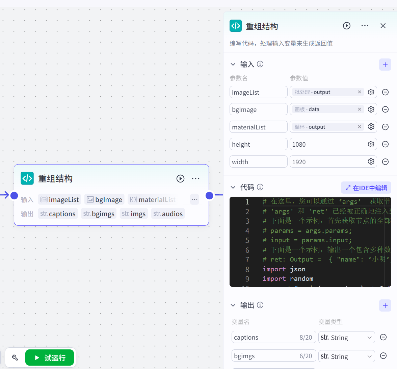Collapse the 输入 section
The height and width of the screenshot is (369, 397).
click(233, 64)
